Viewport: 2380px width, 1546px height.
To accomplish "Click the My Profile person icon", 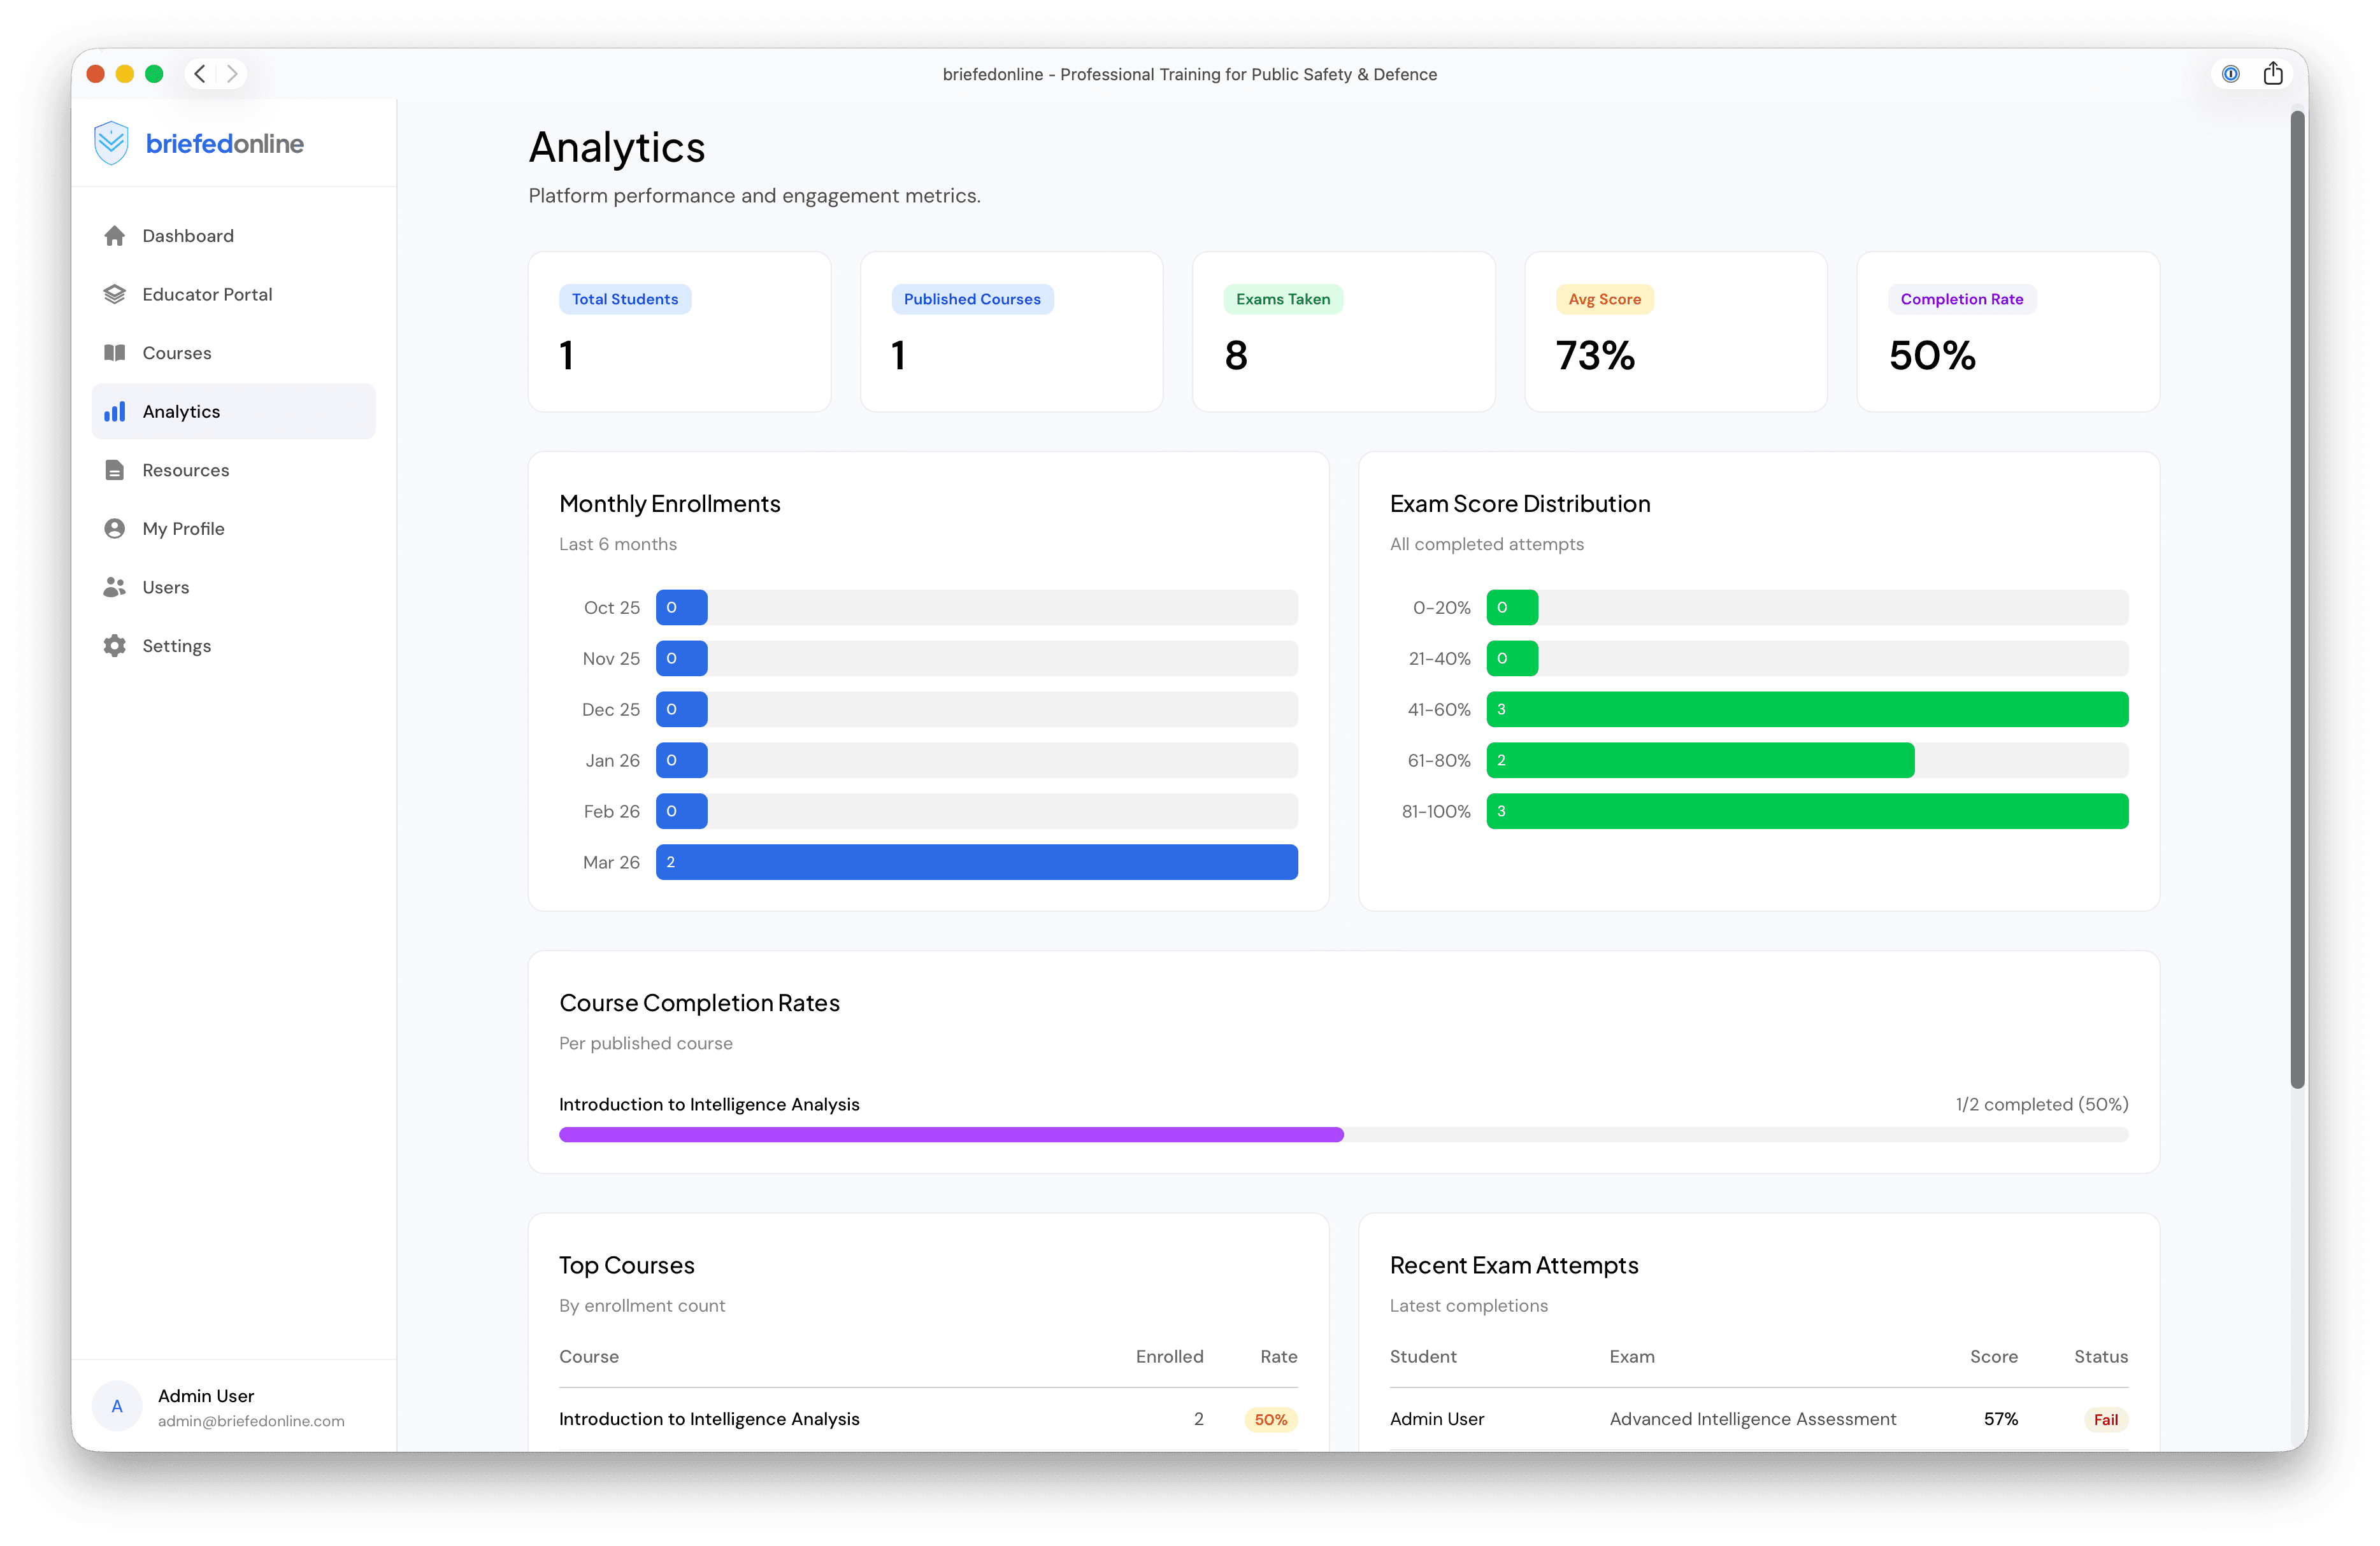I will 115,528.
